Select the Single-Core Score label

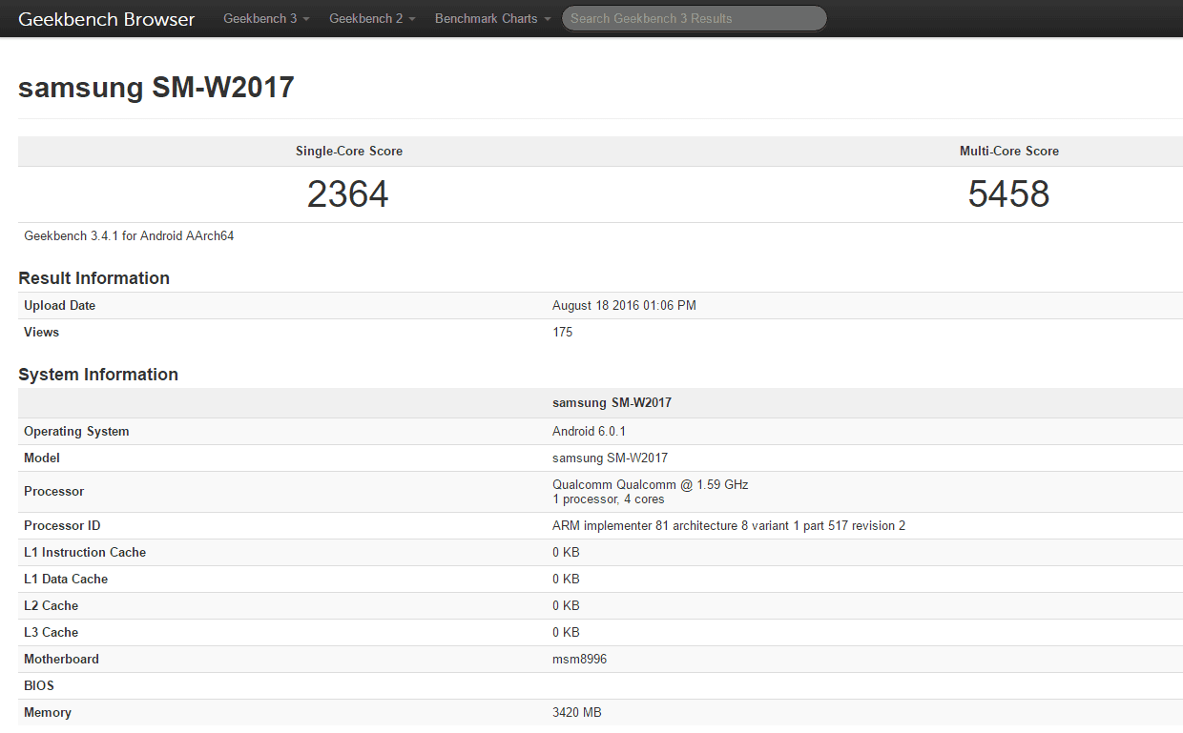pos(349,152)
